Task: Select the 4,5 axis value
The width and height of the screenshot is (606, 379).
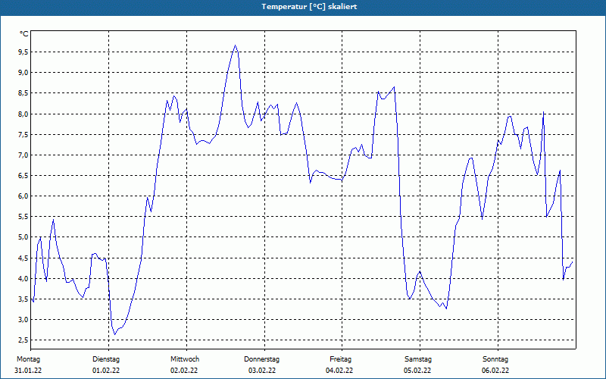Action: 23,258
